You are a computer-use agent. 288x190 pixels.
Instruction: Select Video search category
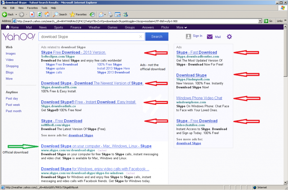pos(10,60)
